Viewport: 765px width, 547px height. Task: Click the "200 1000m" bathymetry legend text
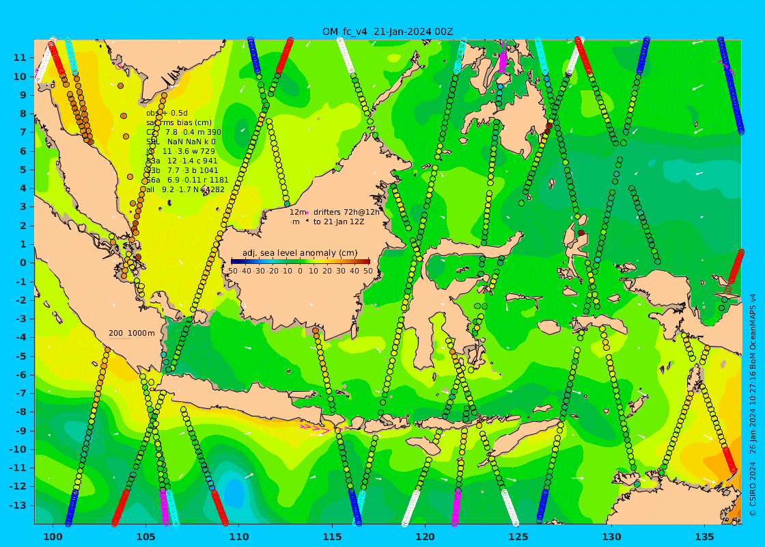coord(132,333)
